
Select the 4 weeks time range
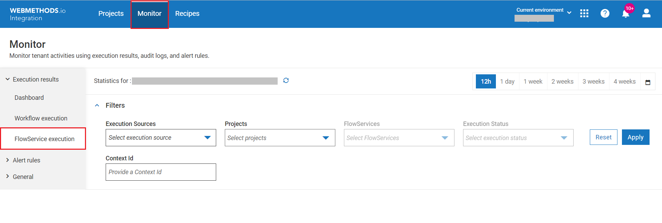624,82
